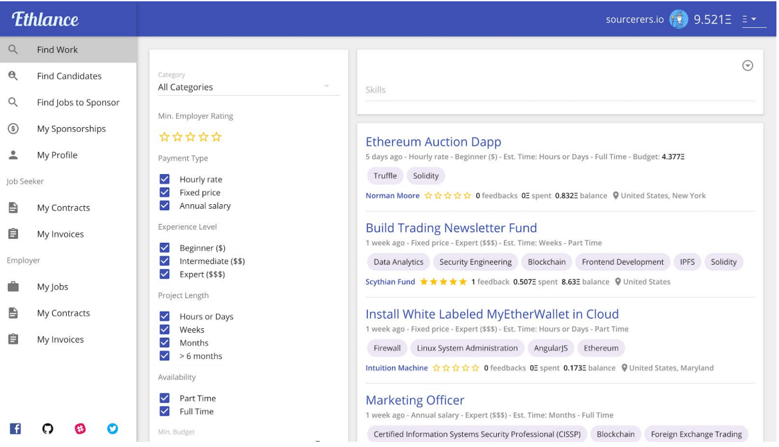This screenshot has height=447, width=779.
Task: Click the 9.521Ξ account balance
Action: pyautogui.click(x=712, y=19)
